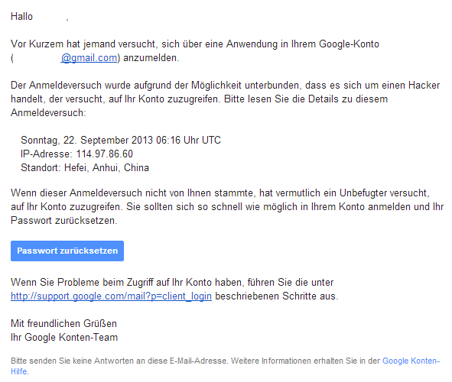Click the Sonntag, 22. September 2013 date line
Screen dimensions: 452x382
121,140
